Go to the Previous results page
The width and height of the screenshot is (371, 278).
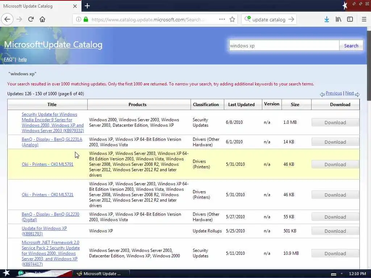coord(334,93)
